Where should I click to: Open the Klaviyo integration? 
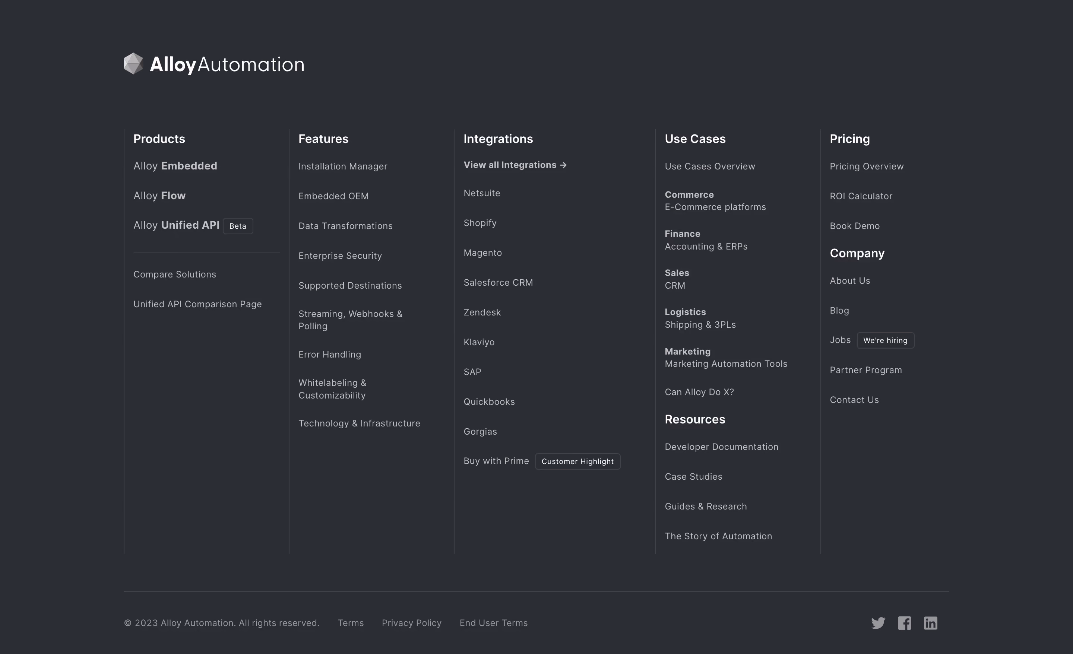(479, 342)
